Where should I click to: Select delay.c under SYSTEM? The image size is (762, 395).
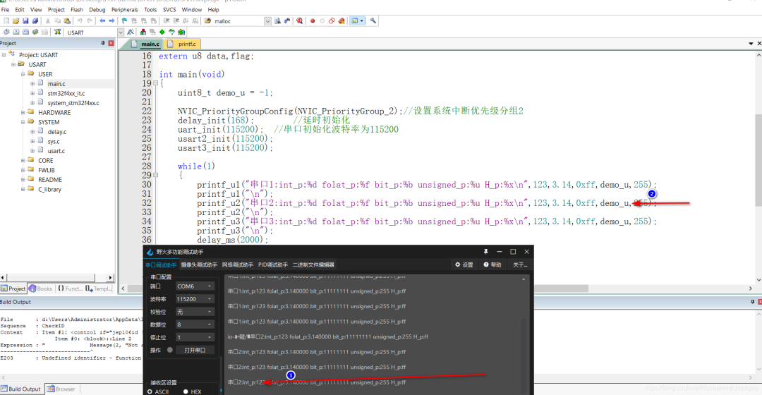tap(57, 132)
